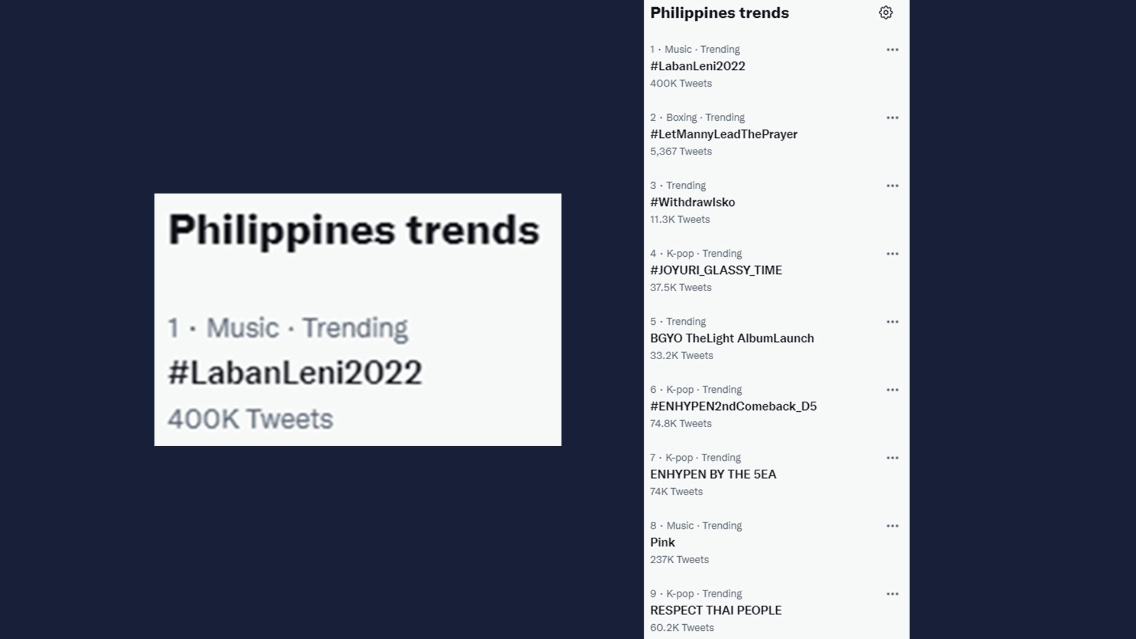Click '3 · Trending' label
The width and height of the screenshot is (1136, 639).
678,186
